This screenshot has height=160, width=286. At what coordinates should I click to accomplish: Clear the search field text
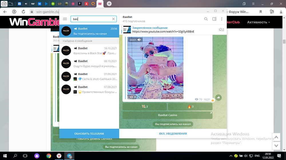tap(114, 19)
